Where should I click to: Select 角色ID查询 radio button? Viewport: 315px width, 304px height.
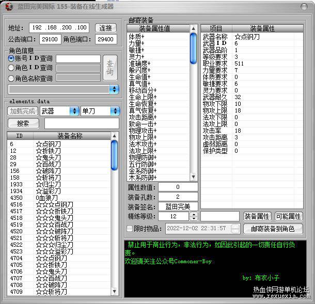click(11, 68)
